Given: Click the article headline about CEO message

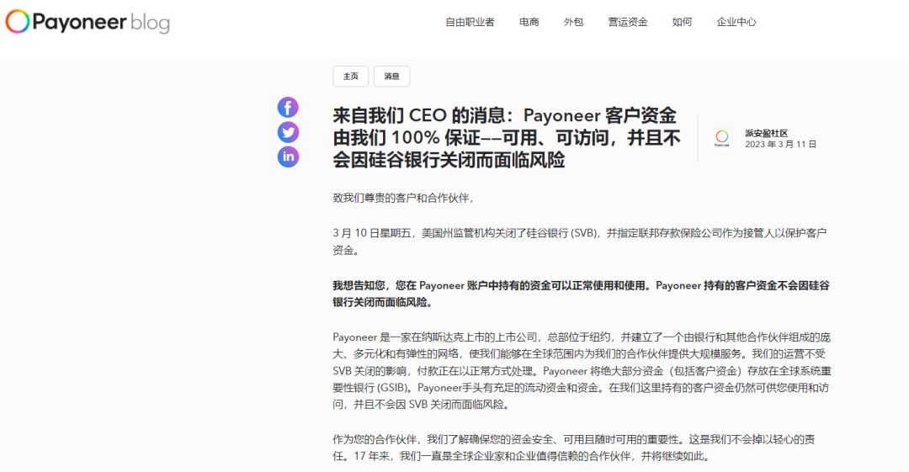Looking at the screenshot, I should pyautogui.click(x=506, y=138).
